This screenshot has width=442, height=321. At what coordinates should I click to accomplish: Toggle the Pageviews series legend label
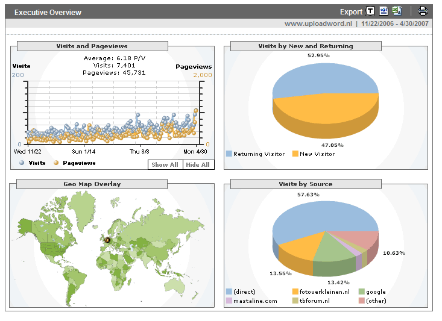coord(79,163)
